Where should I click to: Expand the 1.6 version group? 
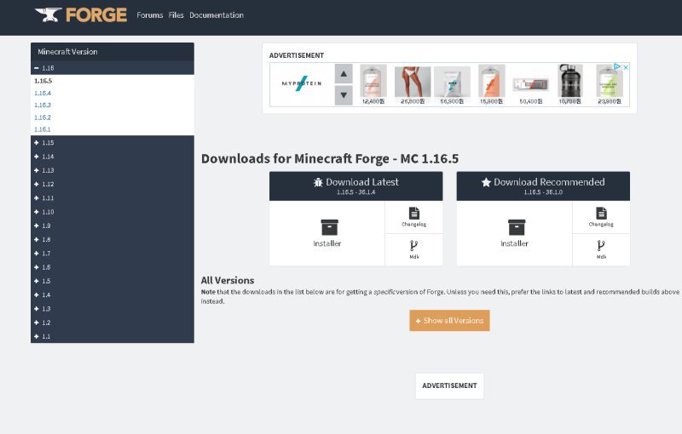click(x=113, y=267)
